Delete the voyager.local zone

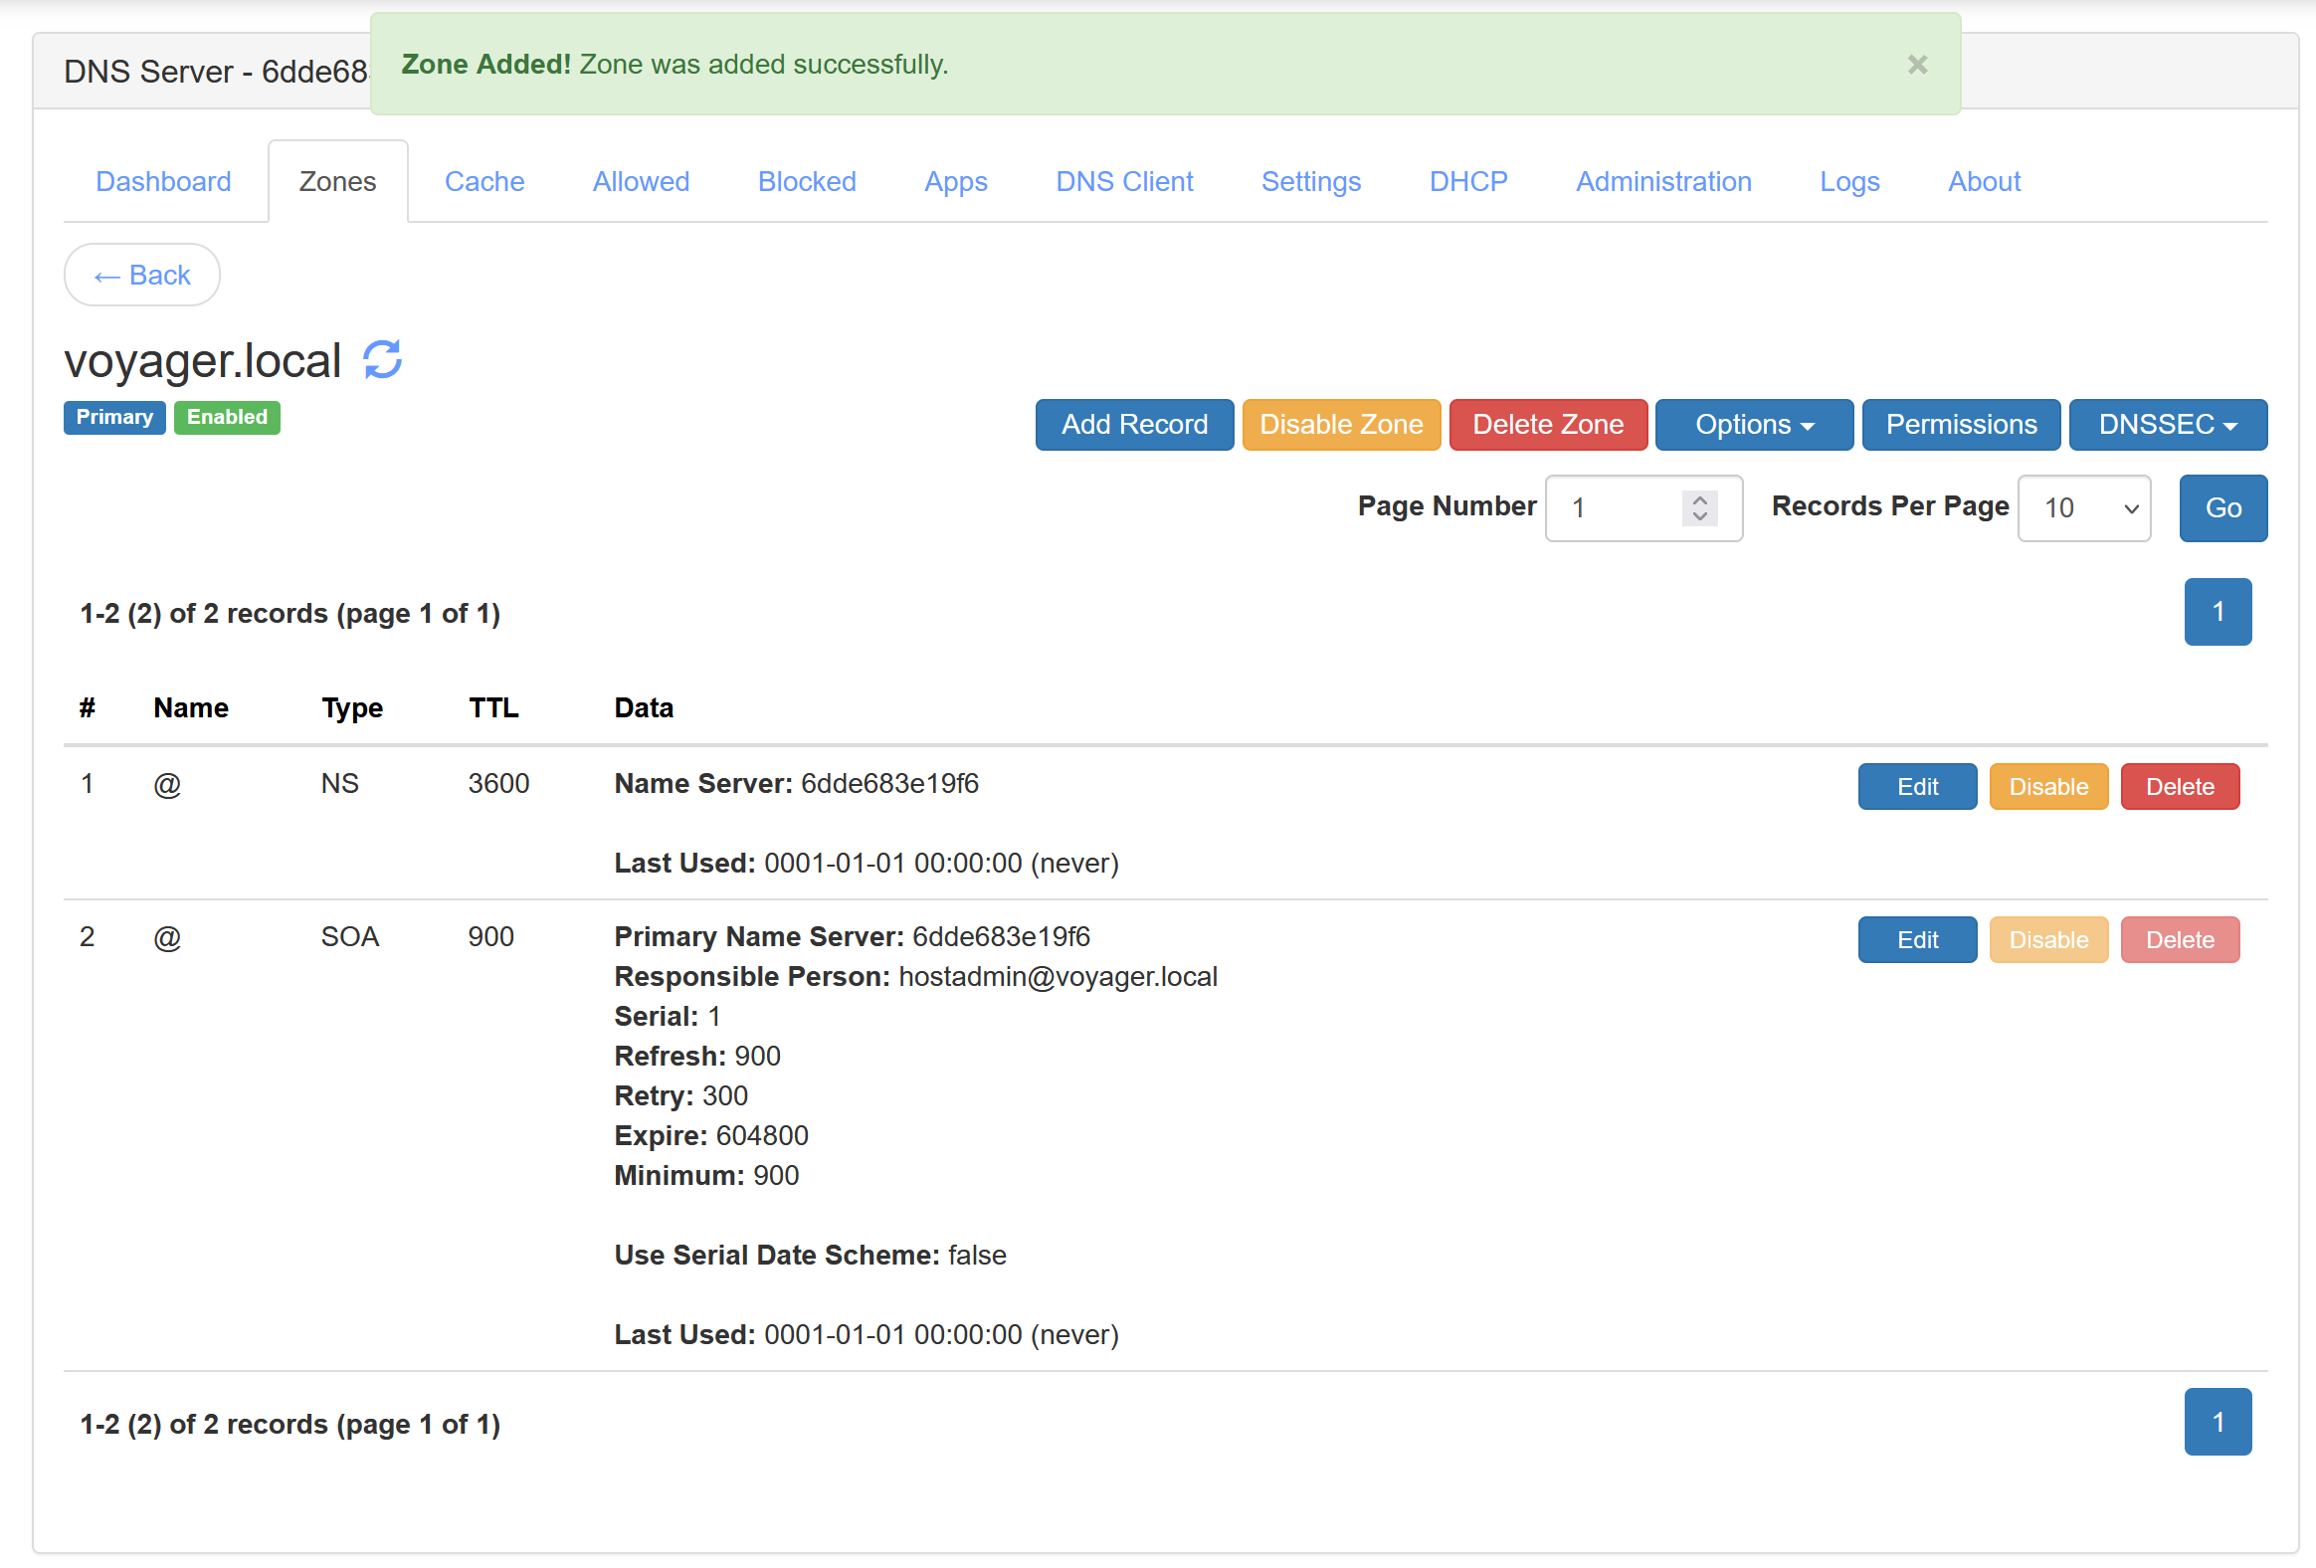pyautogui.click(x=1548, y=425)
